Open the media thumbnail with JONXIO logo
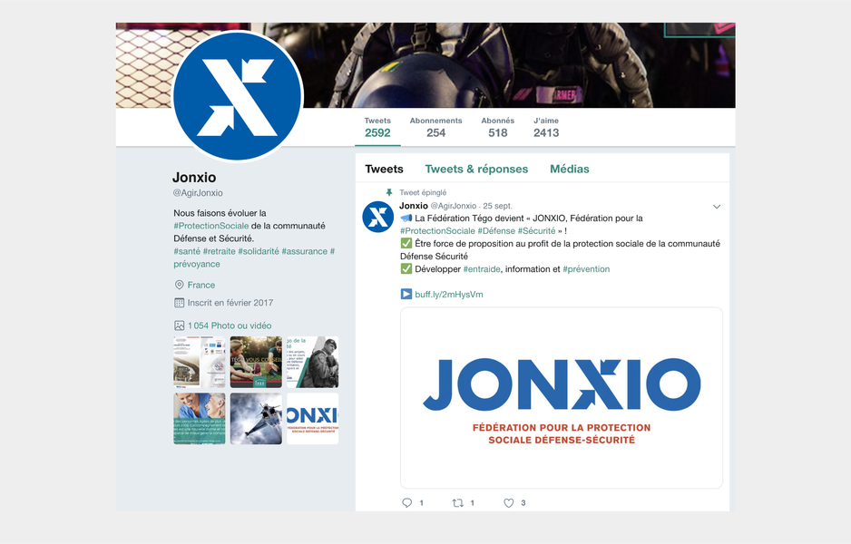The image size is (851, 544). (x=313, y=419)
